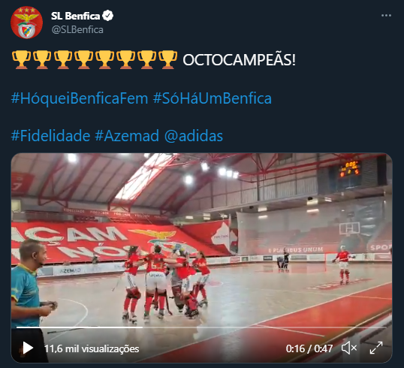Screen dimensions: 404x368
Task: Seek the video progress bar past its midpoint
Action: (283, 327)
